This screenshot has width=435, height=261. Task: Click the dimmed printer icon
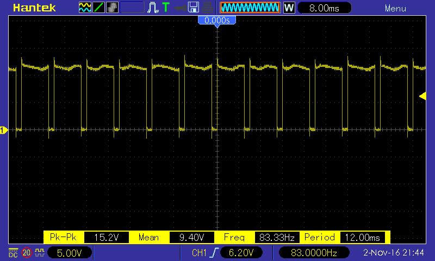[x=207, y=8]
